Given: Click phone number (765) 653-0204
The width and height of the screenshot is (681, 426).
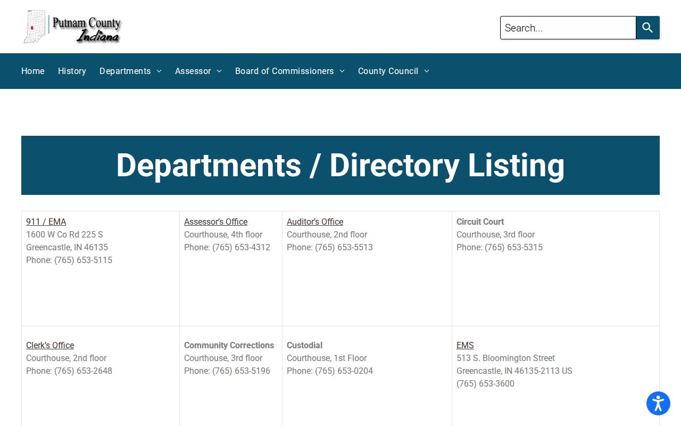Looking at the screenshot, I should 344,371.
